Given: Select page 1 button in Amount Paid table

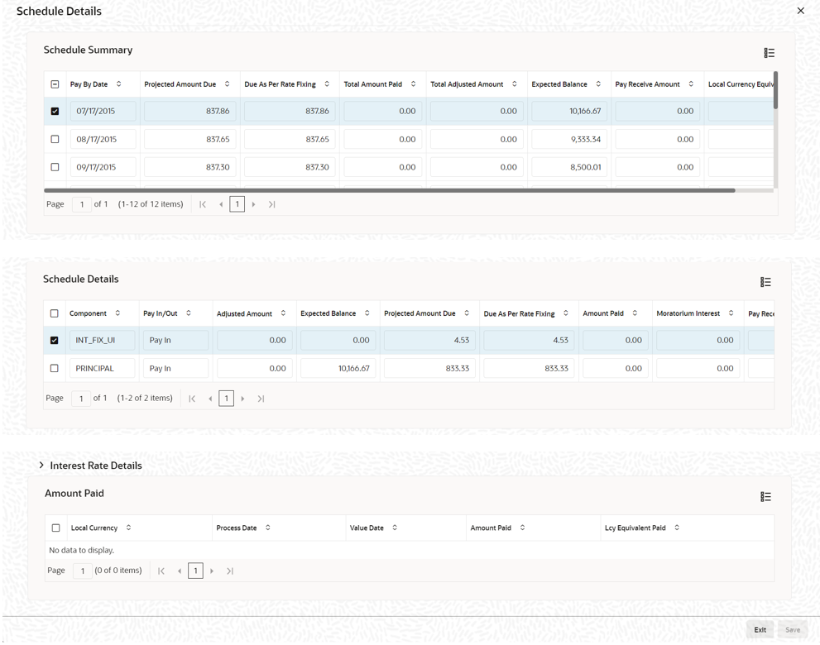Looking at the screenshot, I should (195, 571).
